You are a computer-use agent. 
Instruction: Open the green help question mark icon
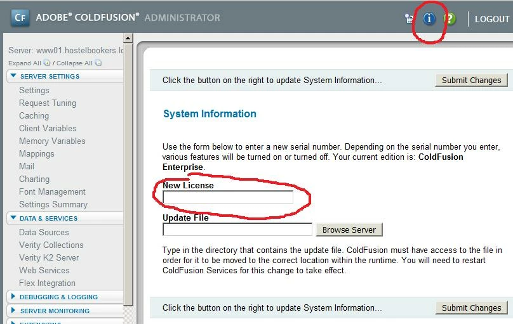pyautogui.click(x=450, y=18)
